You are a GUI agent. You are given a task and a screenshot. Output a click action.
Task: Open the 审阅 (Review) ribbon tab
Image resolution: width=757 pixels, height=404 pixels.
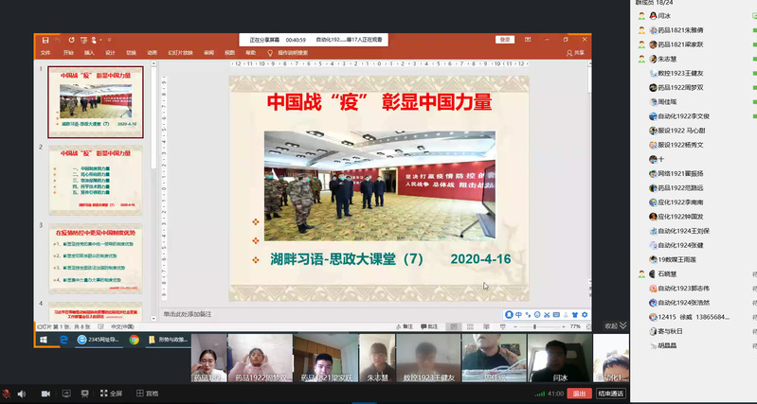208,53
